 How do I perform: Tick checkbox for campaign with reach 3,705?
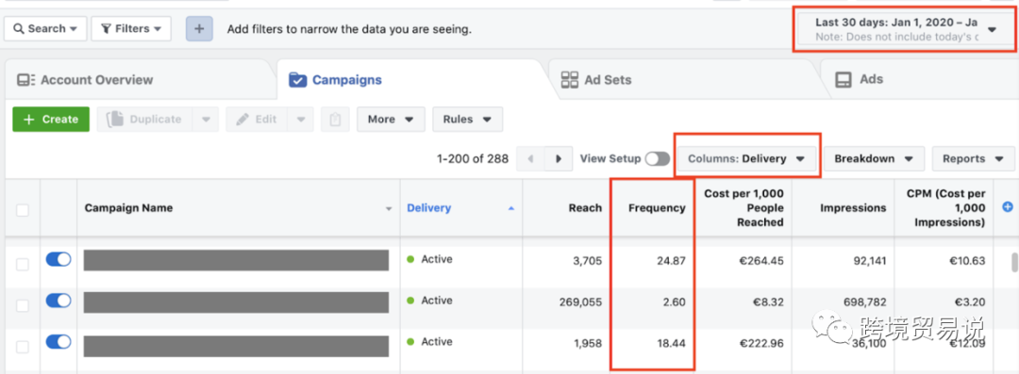coord(22,264)
